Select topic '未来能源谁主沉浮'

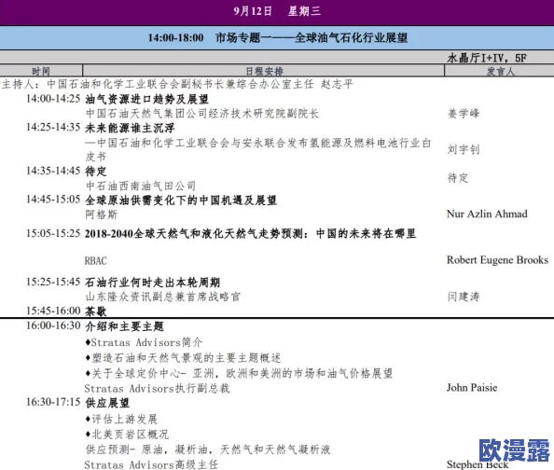130,128
